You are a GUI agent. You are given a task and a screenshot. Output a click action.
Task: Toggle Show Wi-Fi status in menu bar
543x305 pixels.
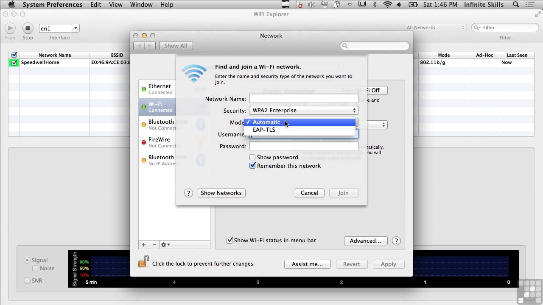click(x=230, y=241)
